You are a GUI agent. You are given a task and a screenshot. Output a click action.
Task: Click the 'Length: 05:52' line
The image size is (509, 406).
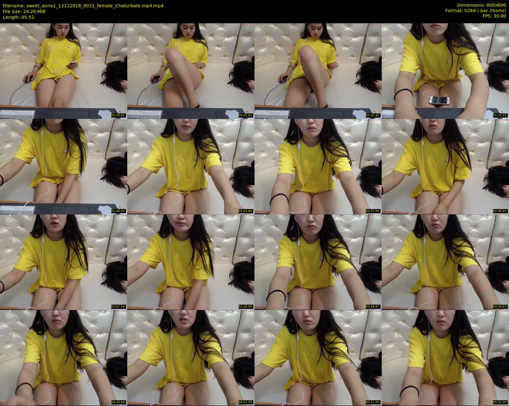coord(18,17)
